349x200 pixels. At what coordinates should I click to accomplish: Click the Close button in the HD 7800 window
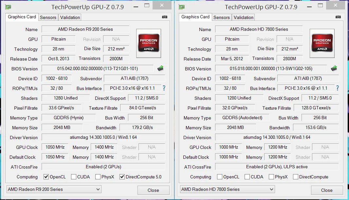327,190
